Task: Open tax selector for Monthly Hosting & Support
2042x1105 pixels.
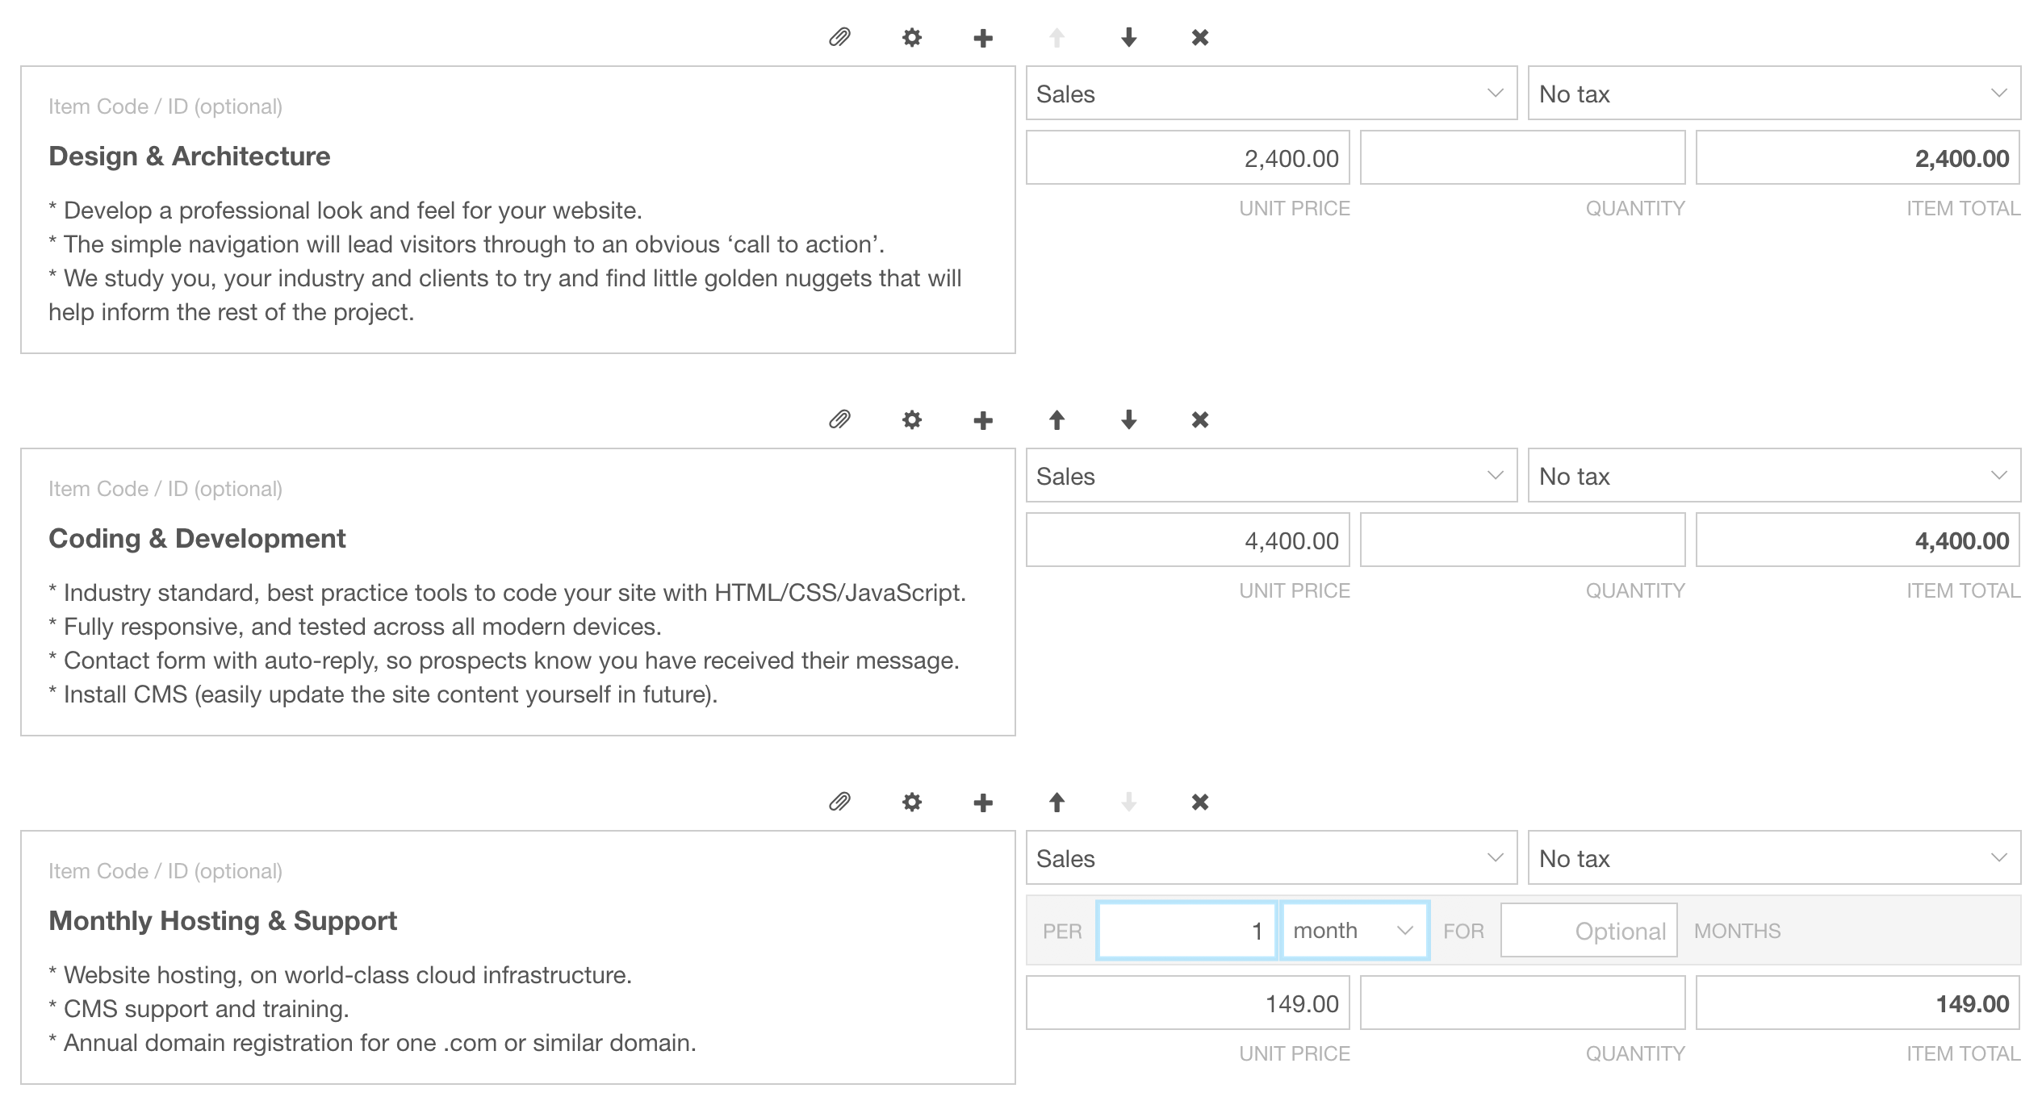Action: tap(1772, 858)
